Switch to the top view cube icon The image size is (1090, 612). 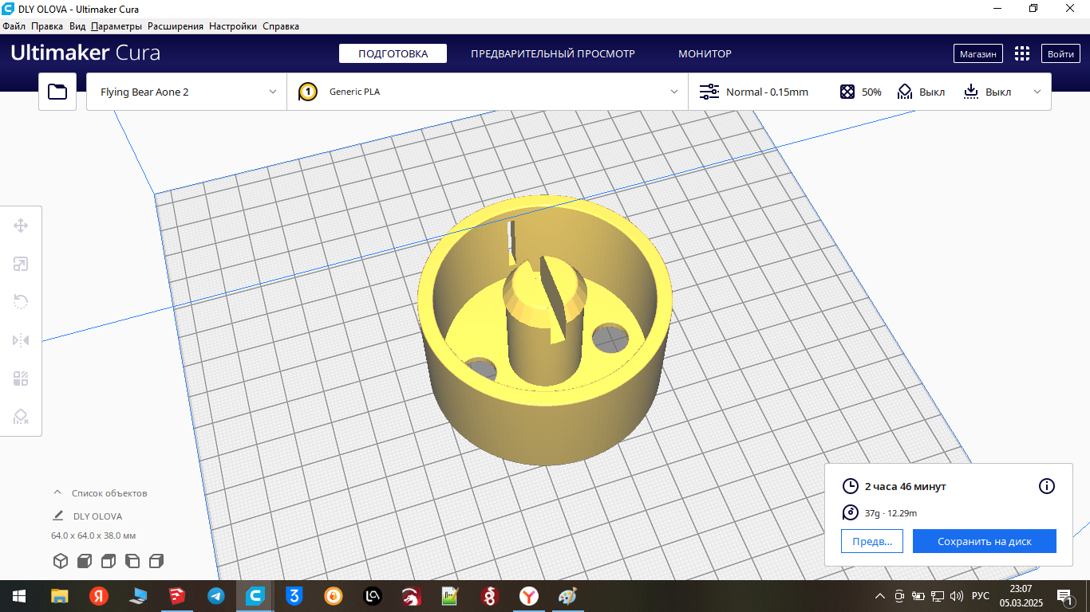tap(109, 561)
